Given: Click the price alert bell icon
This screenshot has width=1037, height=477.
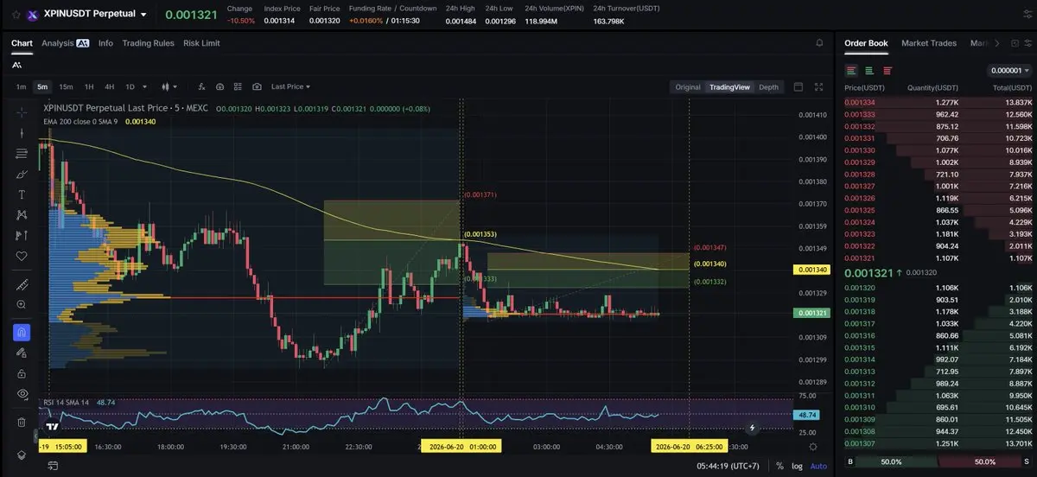Looking at the screenshot, I should coord(819,43).
